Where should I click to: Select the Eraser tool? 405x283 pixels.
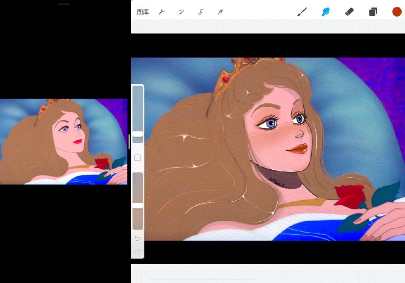tap(349, 12)
